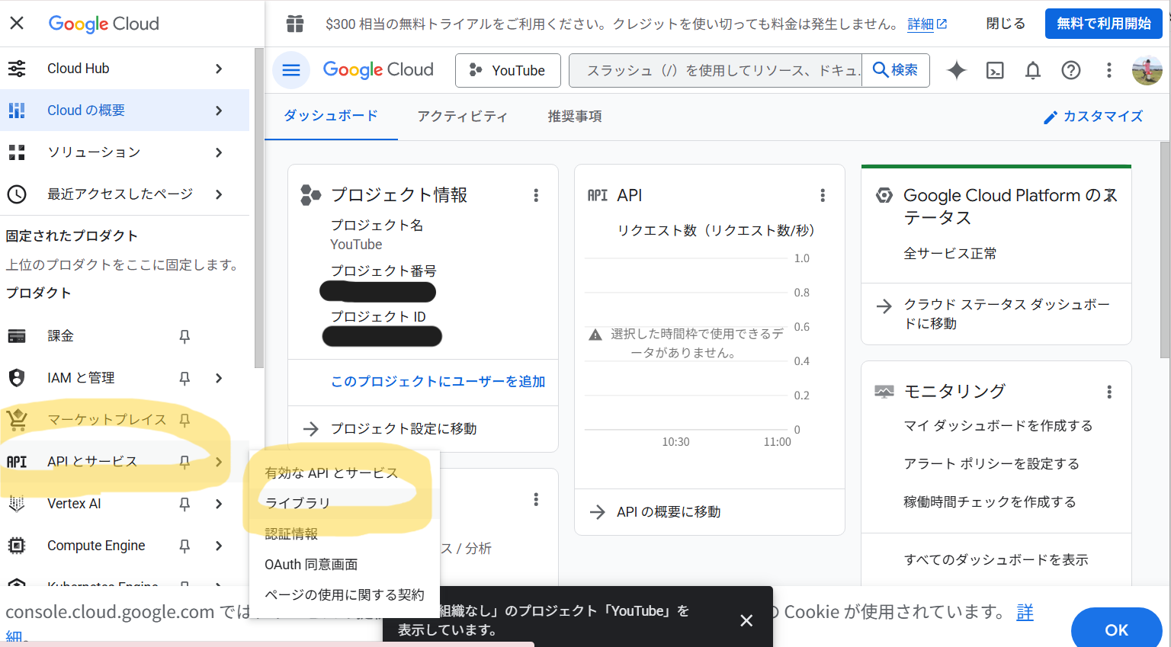Switch to the アクティビティ tab
Viewport: 1171px width, 647px height.
[462, 116]
